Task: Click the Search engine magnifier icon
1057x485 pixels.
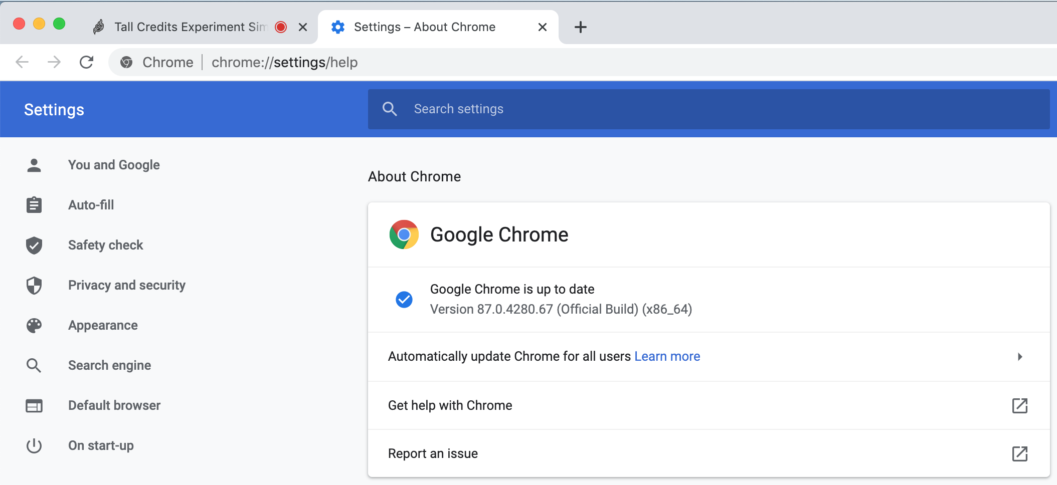Action: coord(34,365)
